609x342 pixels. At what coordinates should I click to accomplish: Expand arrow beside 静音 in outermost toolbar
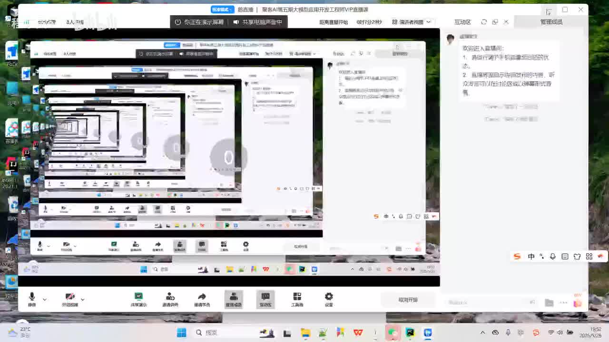point(45,300)
